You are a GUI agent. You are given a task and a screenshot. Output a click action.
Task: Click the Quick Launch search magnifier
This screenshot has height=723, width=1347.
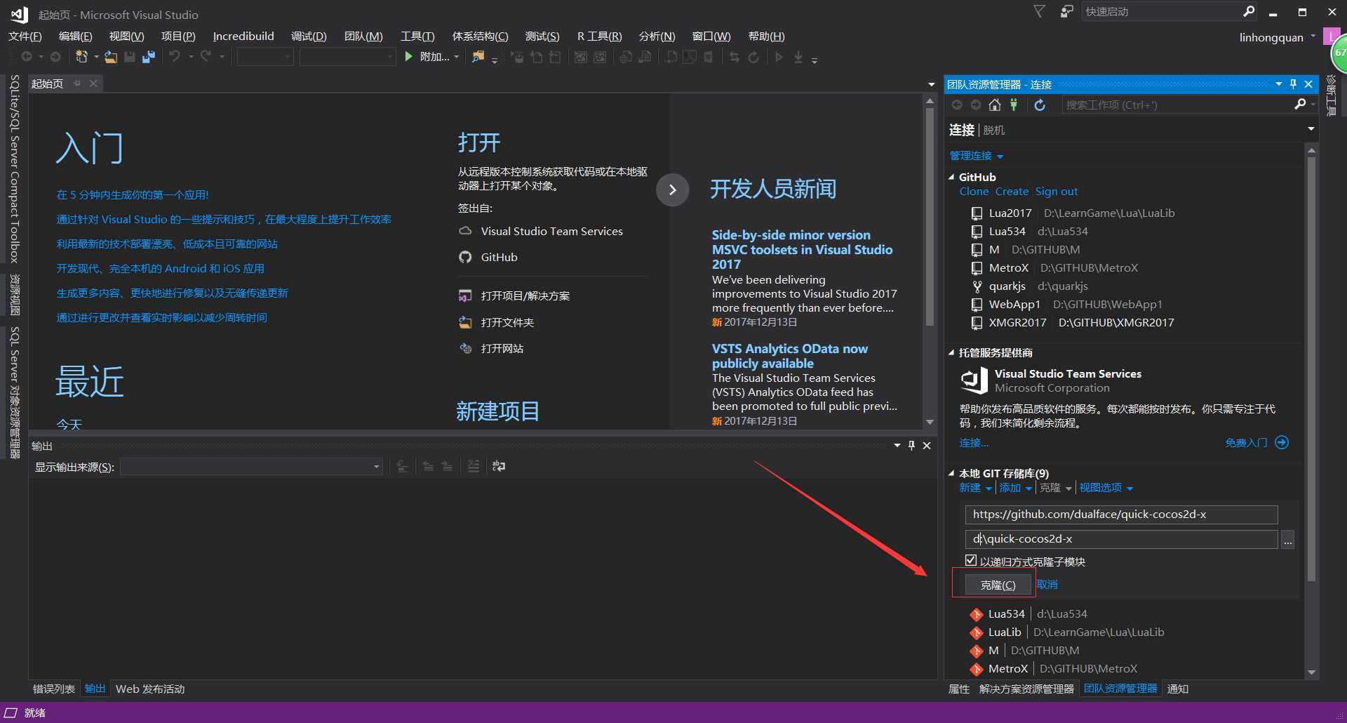1249,11
